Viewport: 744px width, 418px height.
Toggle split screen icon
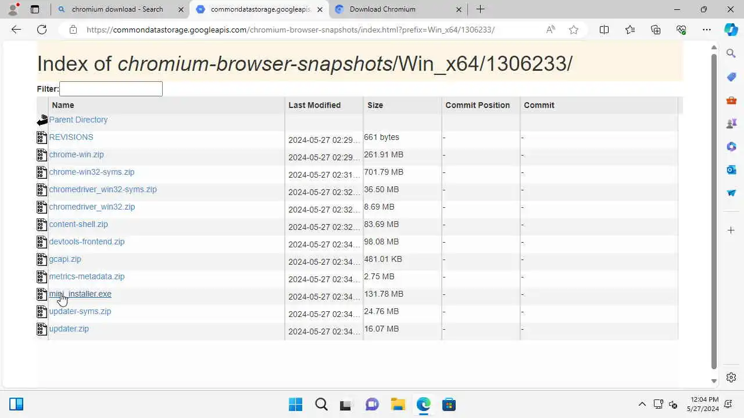pyautogui.click(x=604, y=30)
